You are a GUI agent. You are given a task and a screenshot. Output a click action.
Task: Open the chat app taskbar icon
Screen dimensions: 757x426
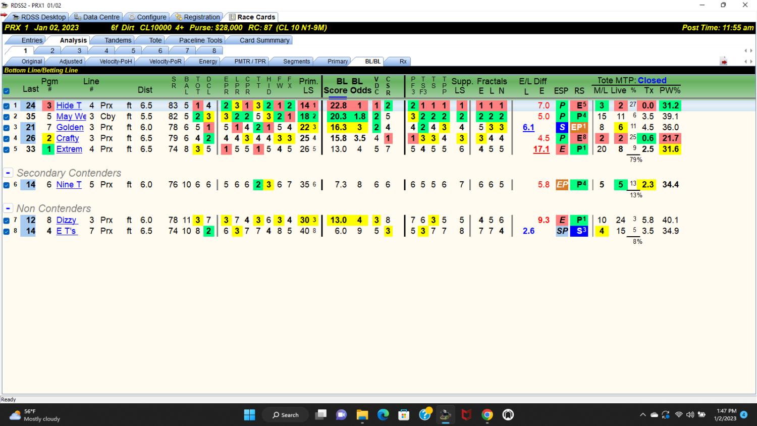pos(342,415)
